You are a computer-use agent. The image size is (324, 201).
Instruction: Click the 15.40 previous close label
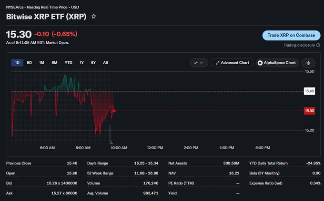pyautogui.click(x=309, y=91)
